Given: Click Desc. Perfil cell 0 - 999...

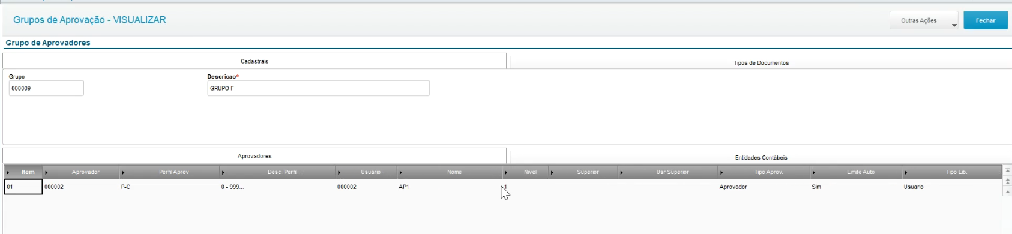Looking at the screenshot, I should pos(278,187).
